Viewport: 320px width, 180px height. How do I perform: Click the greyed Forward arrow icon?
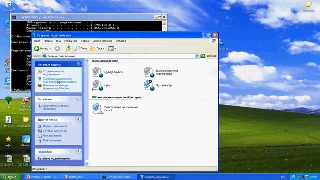pyautogui.click(x=57, y=48)
